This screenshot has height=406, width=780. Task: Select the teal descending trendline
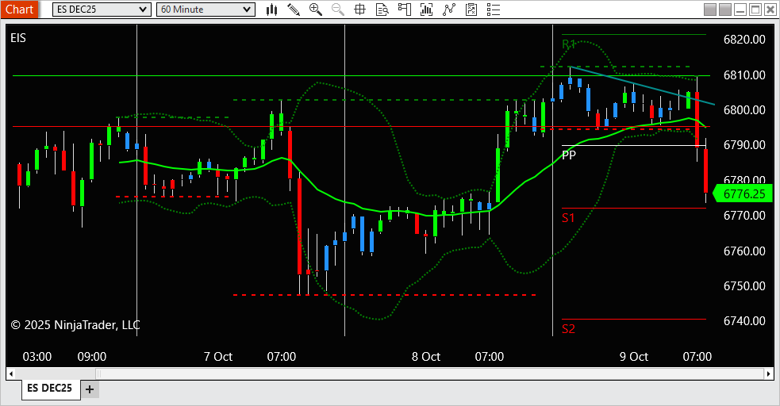coord(642,85)
